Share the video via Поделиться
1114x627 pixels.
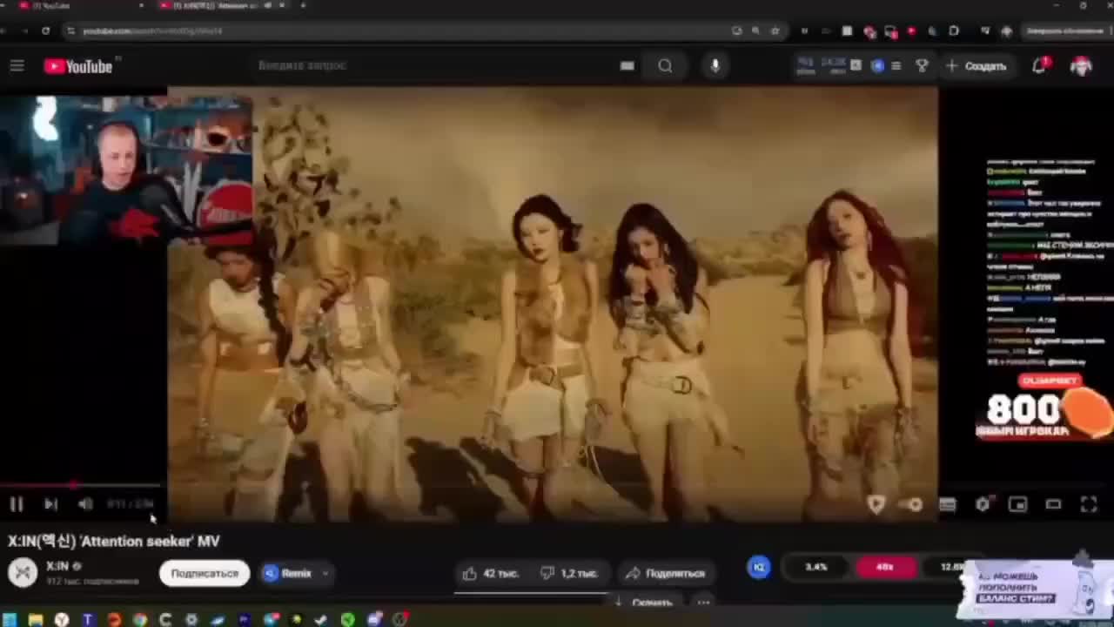point(665,573)
